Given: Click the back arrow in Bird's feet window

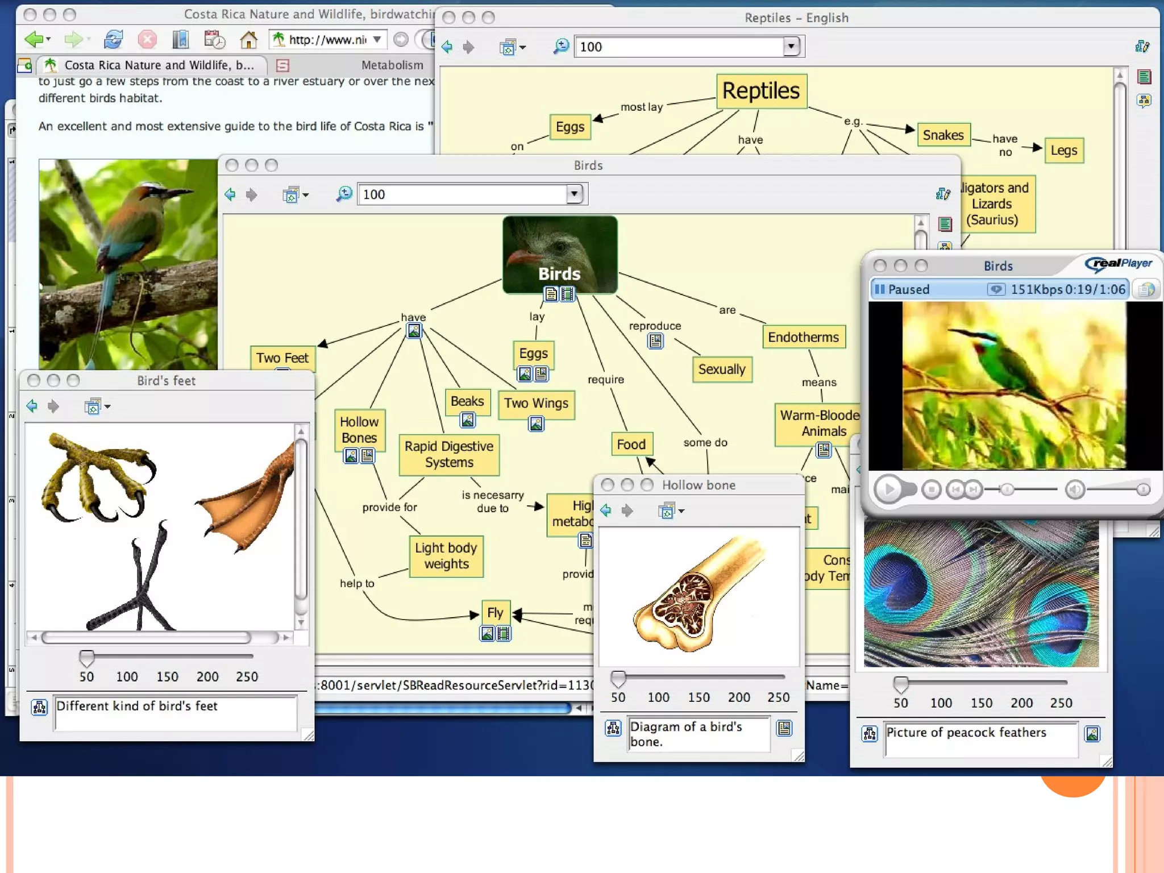Looking at the screenshot, I should point(32,406).
